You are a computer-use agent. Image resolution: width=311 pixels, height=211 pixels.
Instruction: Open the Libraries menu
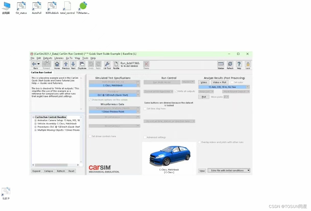pyautogui.click(x=59, y=58)
